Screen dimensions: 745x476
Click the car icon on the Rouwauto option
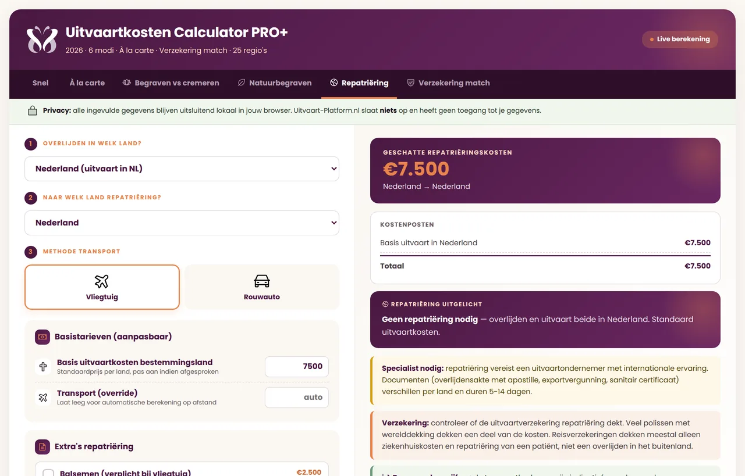[x=262, y=281]
